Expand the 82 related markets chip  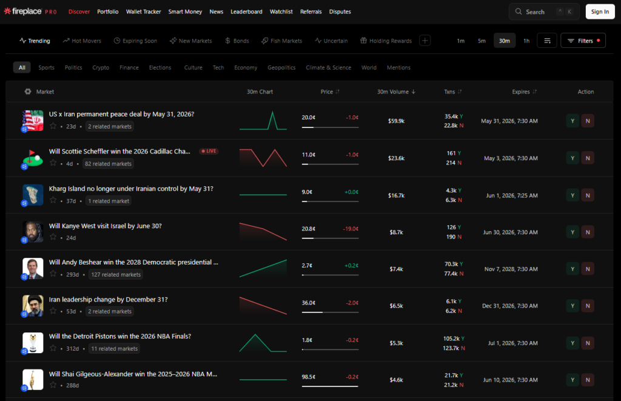click(108, 164)
